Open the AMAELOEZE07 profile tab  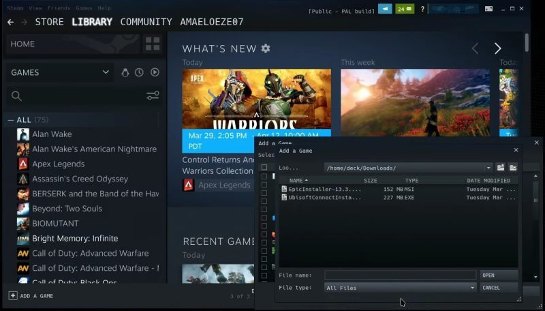click(212, 22)
